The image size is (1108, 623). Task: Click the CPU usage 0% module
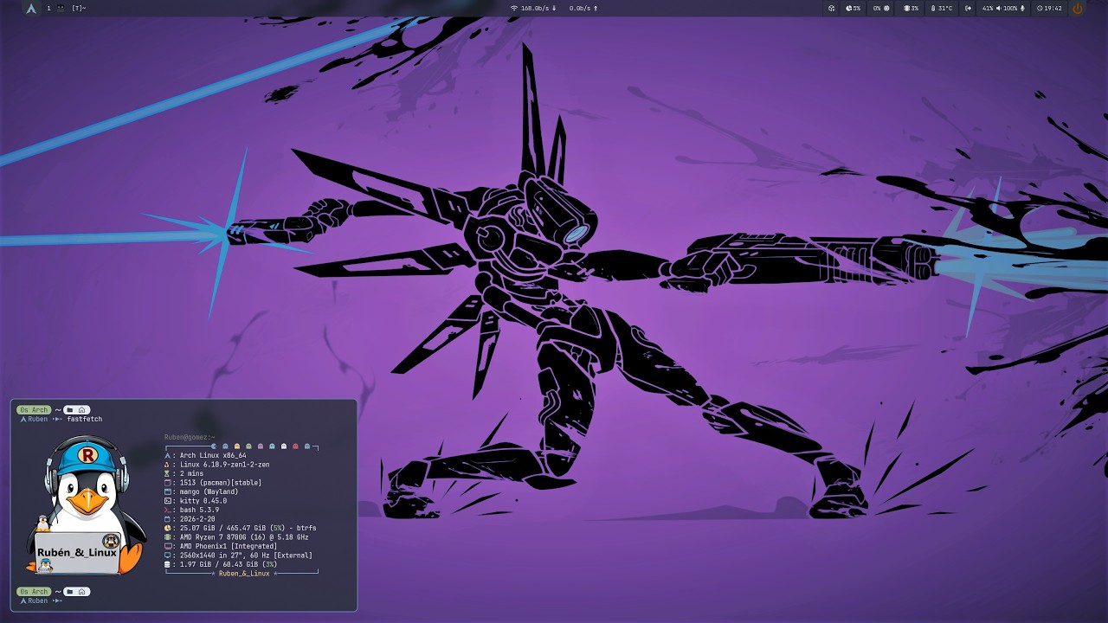pyautogui.click(x=882, y=8)
